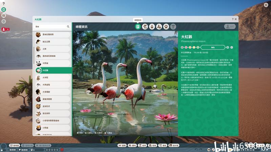Open the help question mark at top left

(x=4, y=4)
